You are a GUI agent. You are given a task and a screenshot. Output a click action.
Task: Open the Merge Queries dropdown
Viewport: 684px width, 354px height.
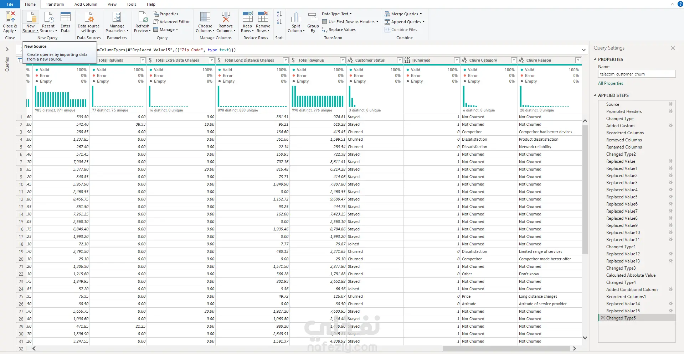pyautogui.click(x=403, y=14)
